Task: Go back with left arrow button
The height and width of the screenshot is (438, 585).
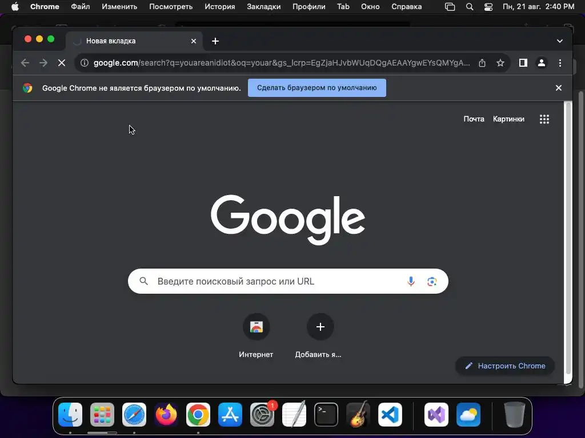Action: (x=25, y=63)
